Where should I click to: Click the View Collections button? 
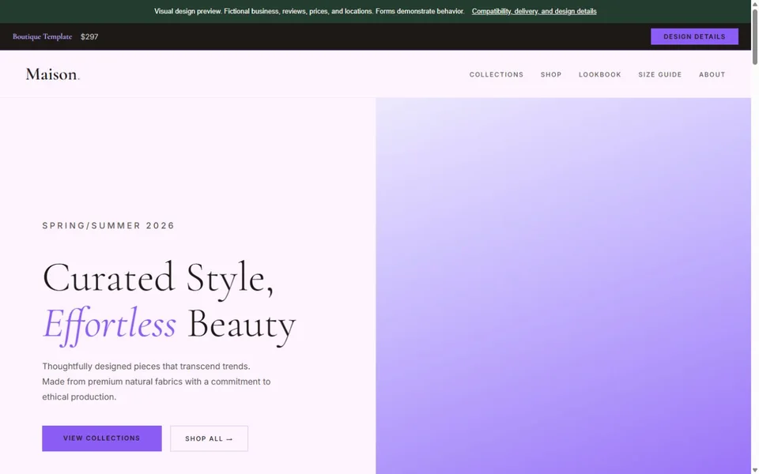click(102, 438)
